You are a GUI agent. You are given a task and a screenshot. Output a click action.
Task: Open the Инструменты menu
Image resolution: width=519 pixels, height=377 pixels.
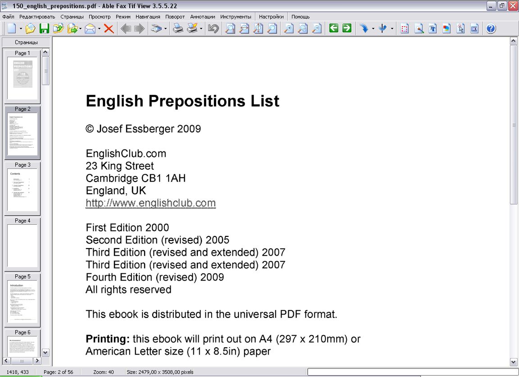point(236,17)
